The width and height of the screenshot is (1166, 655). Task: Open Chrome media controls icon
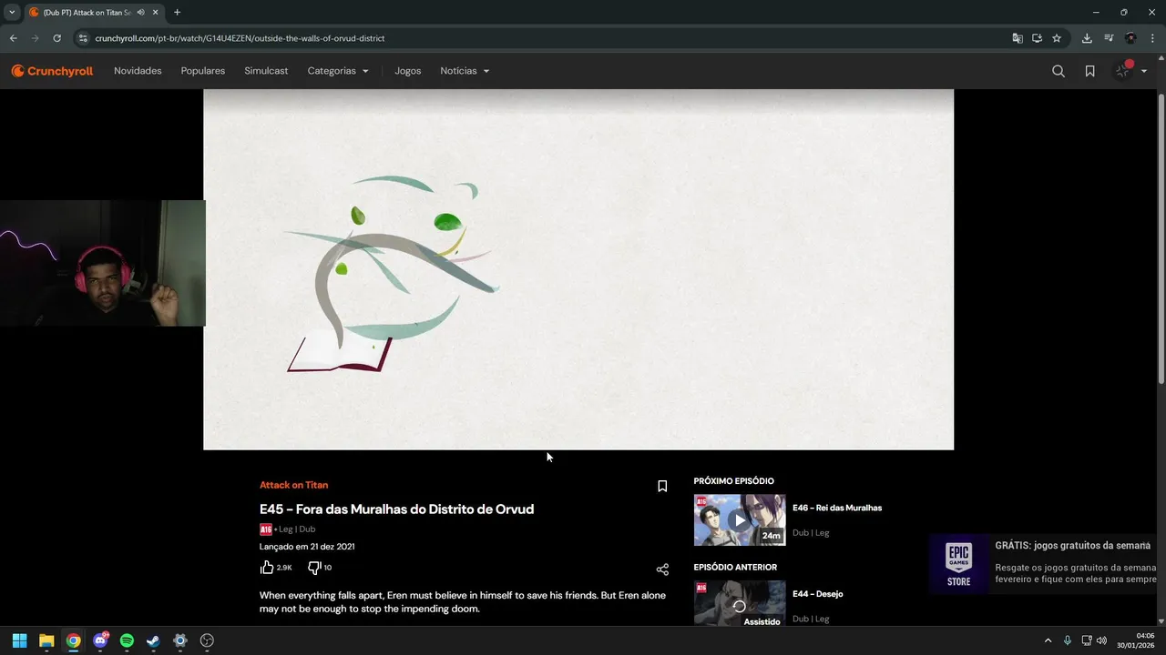tap(1109, 38)
